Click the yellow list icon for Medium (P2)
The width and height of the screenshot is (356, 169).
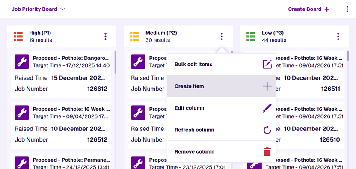[134, 36]
